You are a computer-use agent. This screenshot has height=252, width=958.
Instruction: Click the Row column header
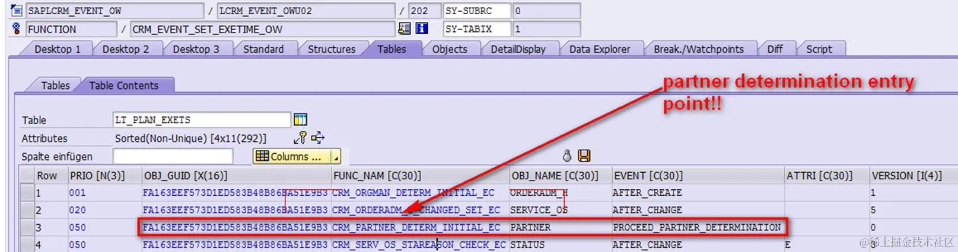pos(51,176)
